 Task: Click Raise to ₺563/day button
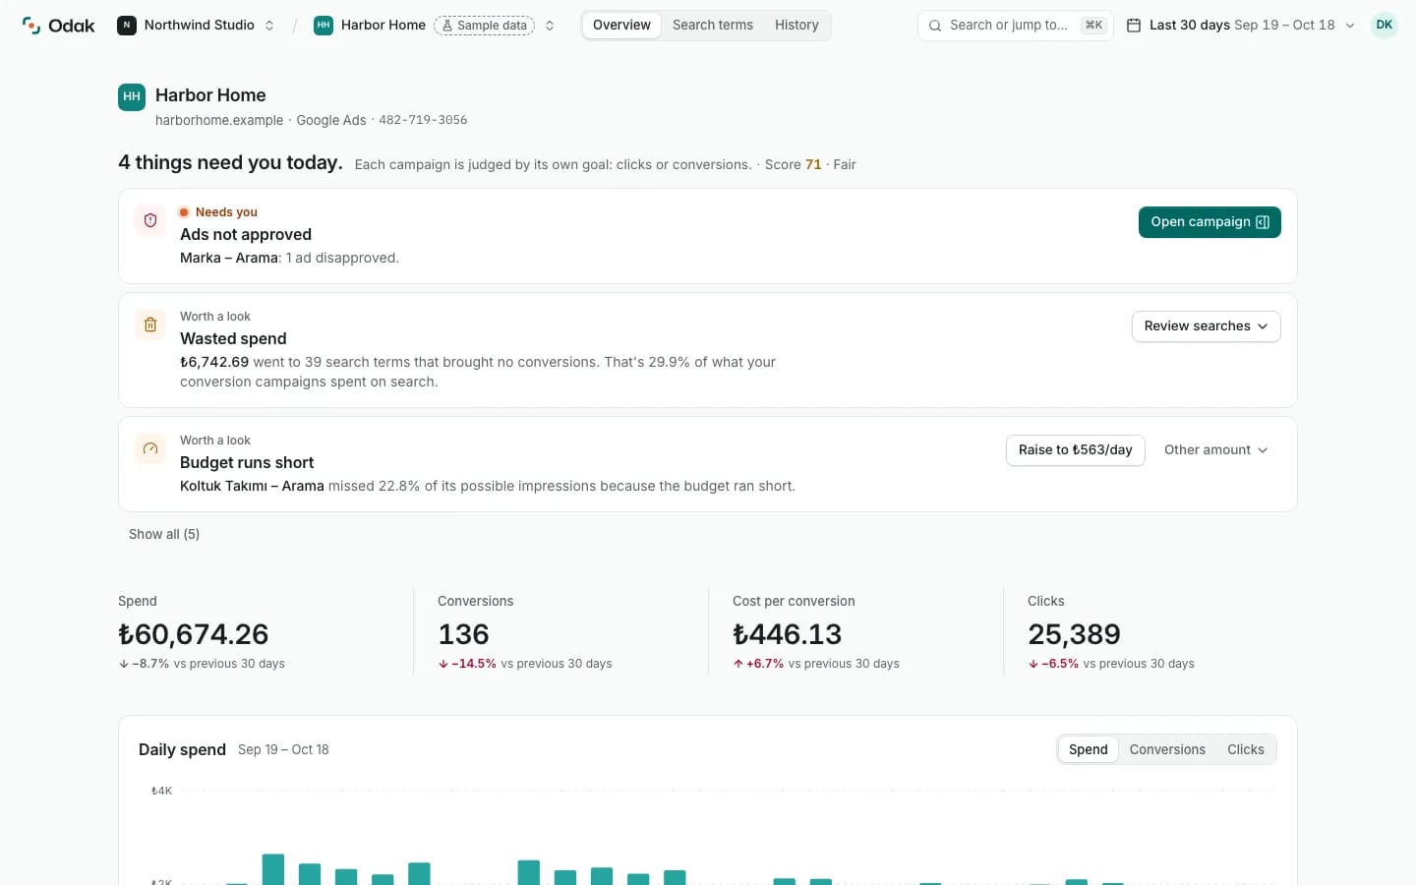(1076, 450)
